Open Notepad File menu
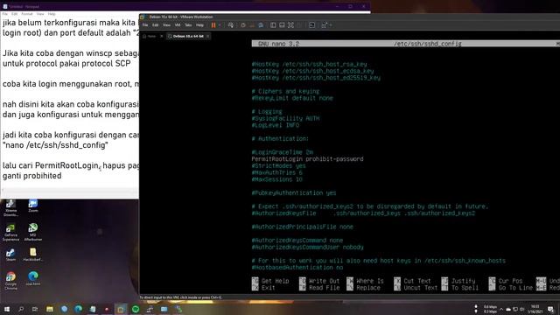560x315 pixels. pyautogui.click(x=5, y=14)
